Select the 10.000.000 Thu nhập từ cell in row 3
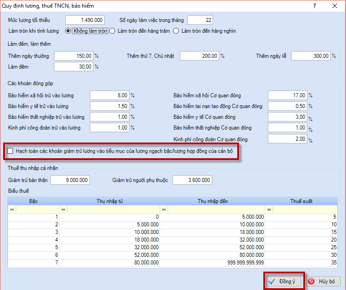 tap(110, 232)
